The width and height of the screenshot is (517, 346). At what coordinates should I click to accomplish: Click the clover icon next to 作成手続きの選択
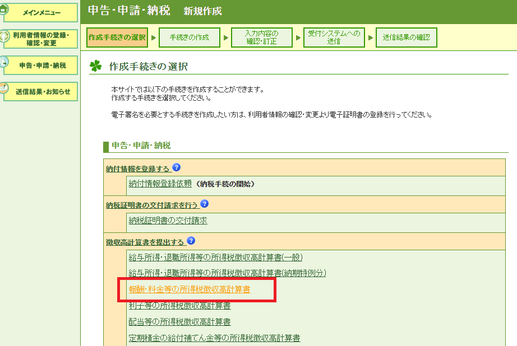click(x=96, y=67)
